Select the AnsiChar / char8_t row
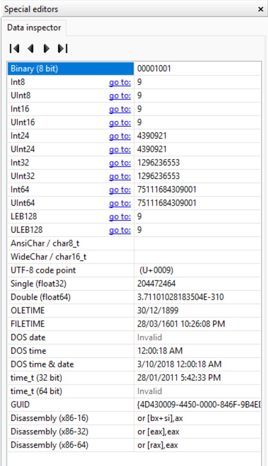Viewport: 268px width, 466px height. [134, 243]
